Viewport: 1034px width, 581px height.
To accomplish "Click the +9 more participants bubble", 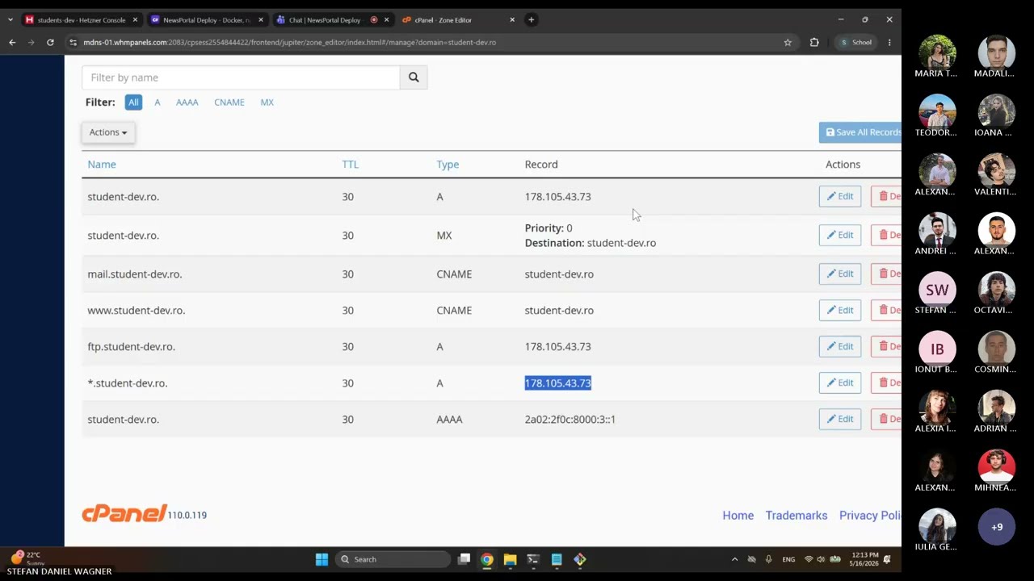I will coord(997,527).
